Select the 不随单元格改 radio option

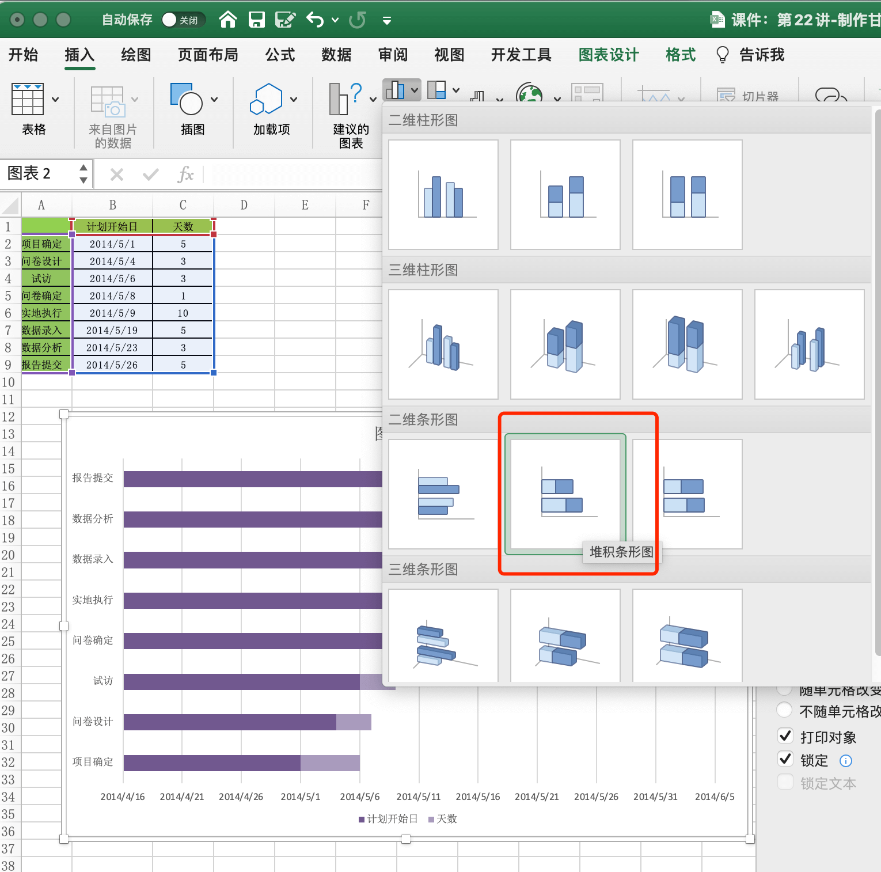click(784, 710)
